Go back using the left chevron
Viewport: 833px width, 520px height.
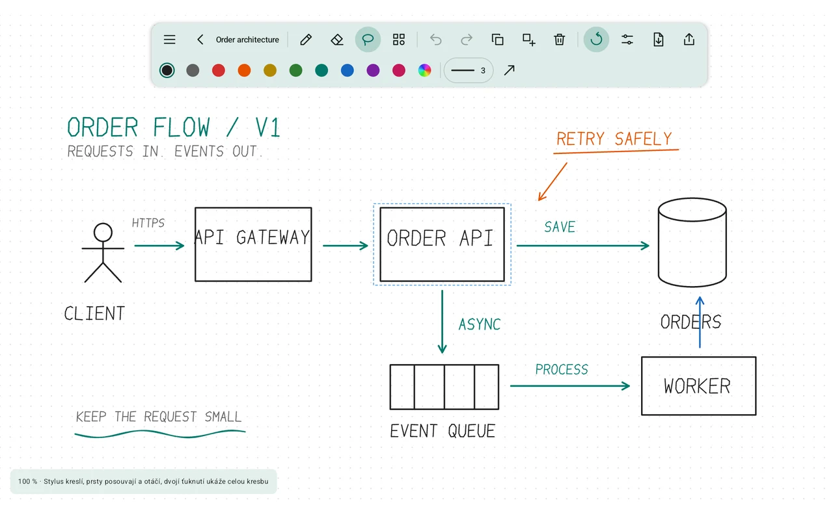(x=200, y=40)
